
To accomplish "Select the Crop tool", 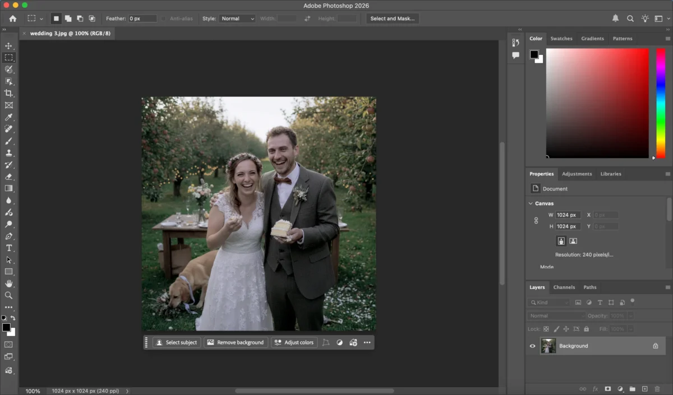I will [x=9, y=94].
